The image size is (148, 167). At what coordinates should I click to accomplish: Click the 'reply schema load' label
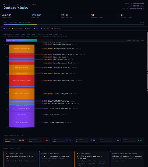click(x=60, y=59)
